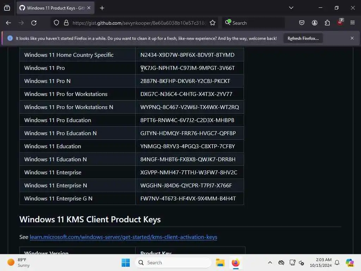361x271 pixels.
Task: Dismiss the Firefox refresh notification bar
Action: tap(352, 38)
